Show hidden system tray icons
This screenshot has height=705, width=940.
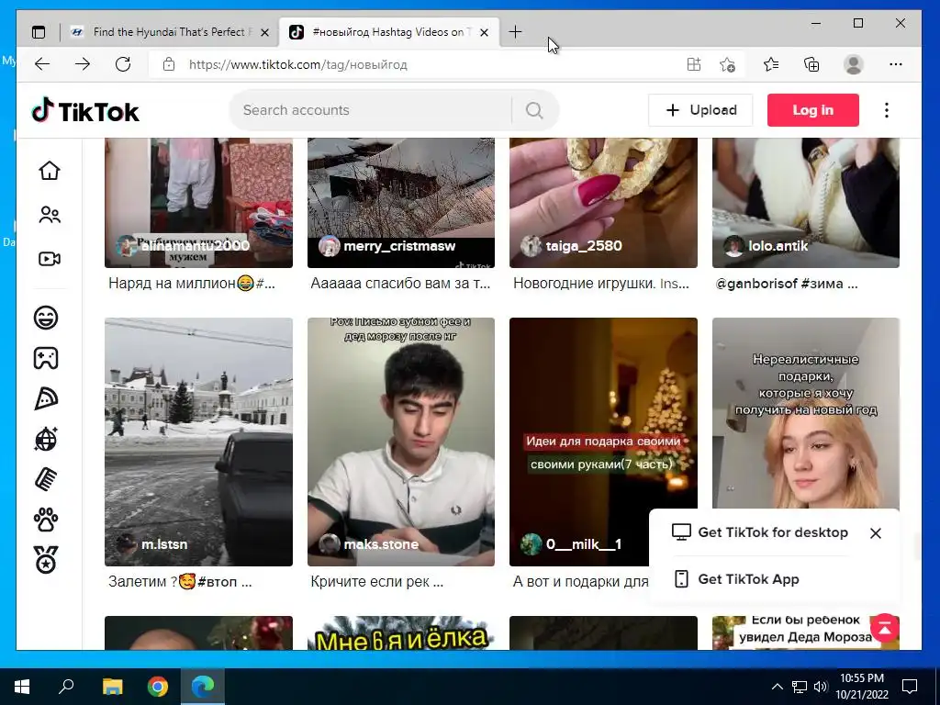point(777,687)
